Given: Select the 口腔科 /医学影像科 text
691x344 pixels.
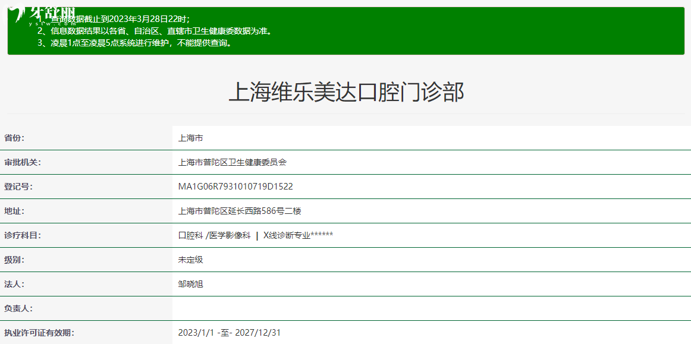Looking at the screenshot, I should pos(214,235).
